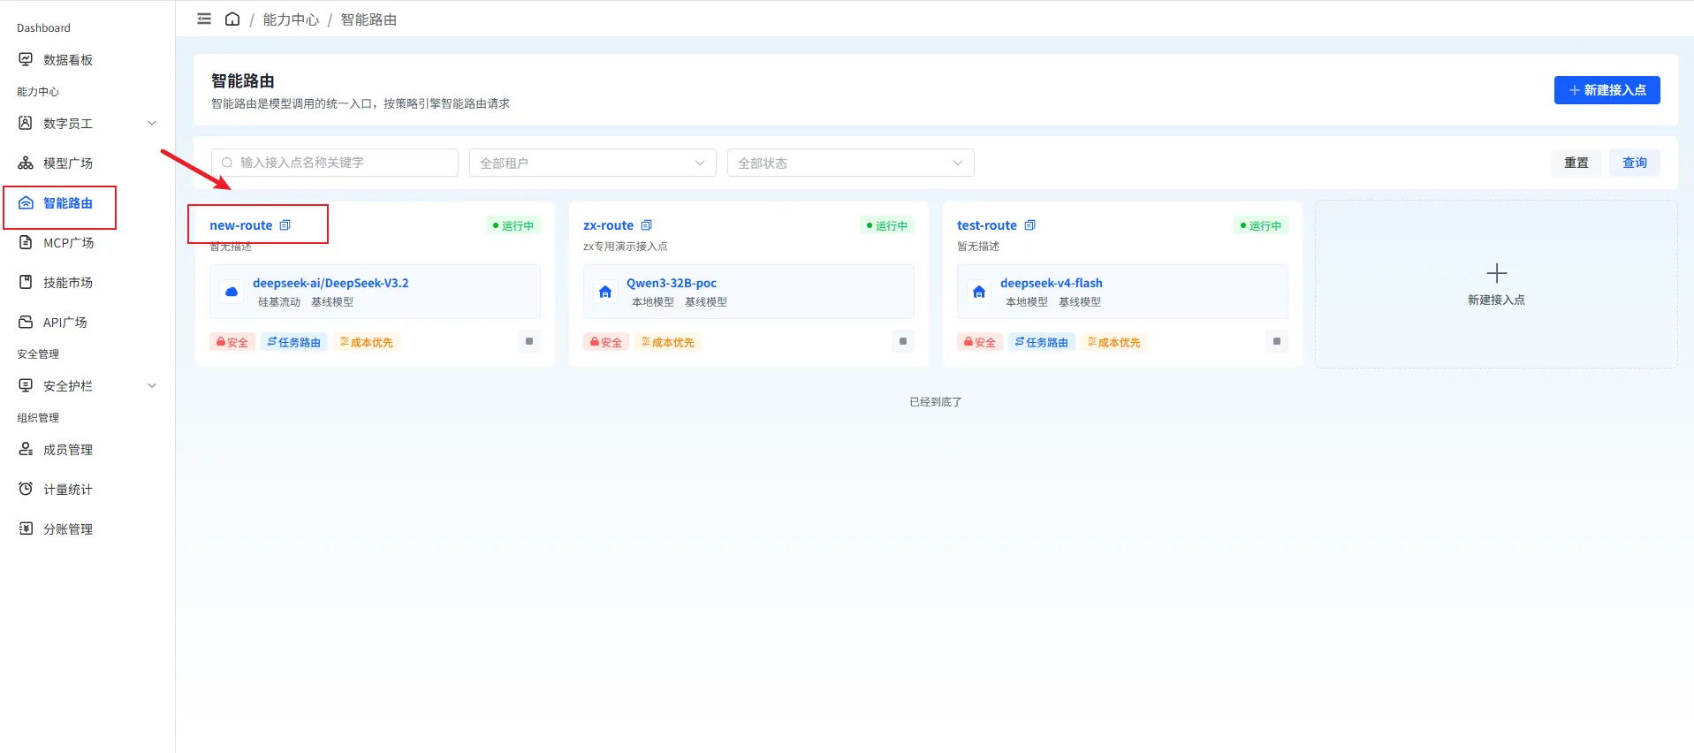Click the deepseek-ai/DeepSeek-V3.2 model name
This screenshot has height=753, width=1694.
pos(330,283)
